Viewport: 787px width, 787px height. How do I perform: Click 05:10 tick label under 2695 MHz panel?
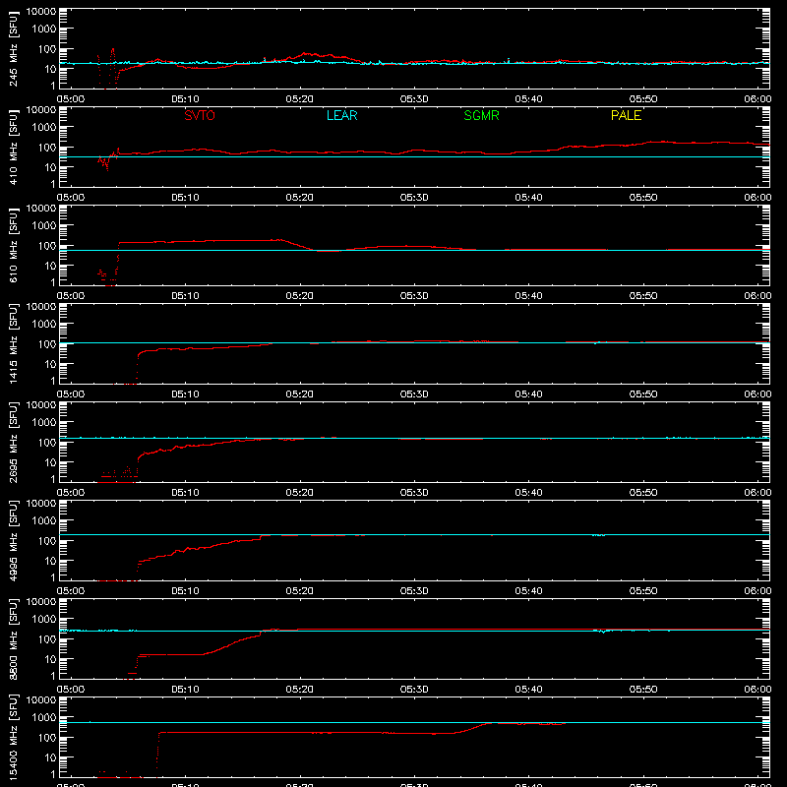click(x=185, y=493)
